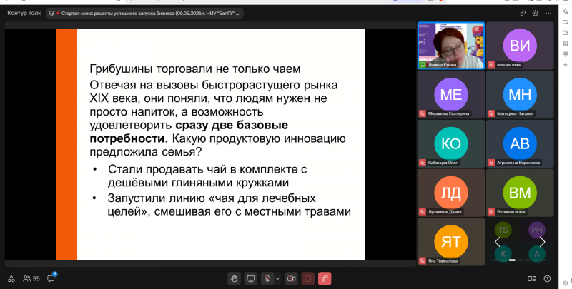Copy meeting link icon
This screenshot has height=289, width=572.
coord(523,13)
